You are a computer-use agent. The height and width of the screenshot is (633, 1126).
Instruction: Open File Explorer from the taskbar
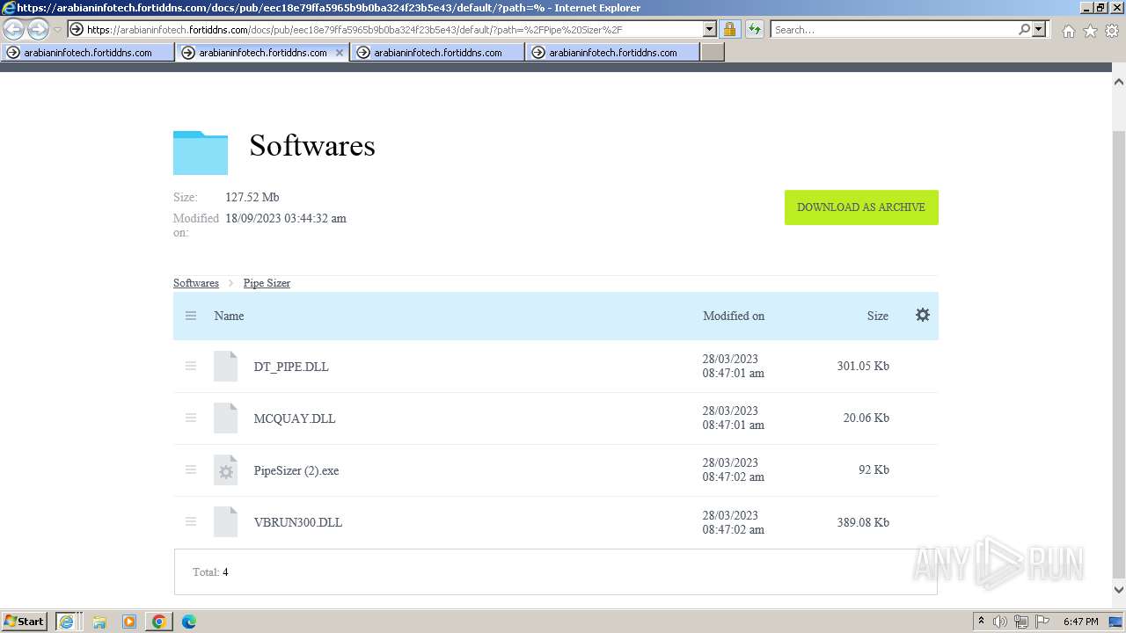click(x=99, y=622)
